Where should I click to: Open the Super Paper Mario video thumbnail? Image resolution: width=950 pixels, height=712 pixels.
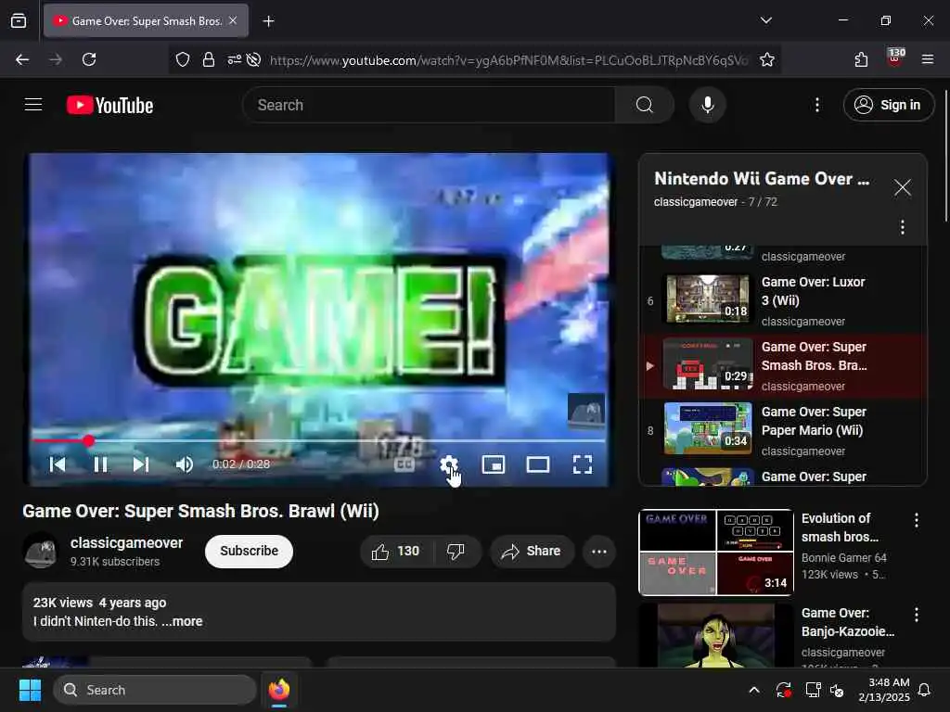pyautogui.click(x=708, y=428)
